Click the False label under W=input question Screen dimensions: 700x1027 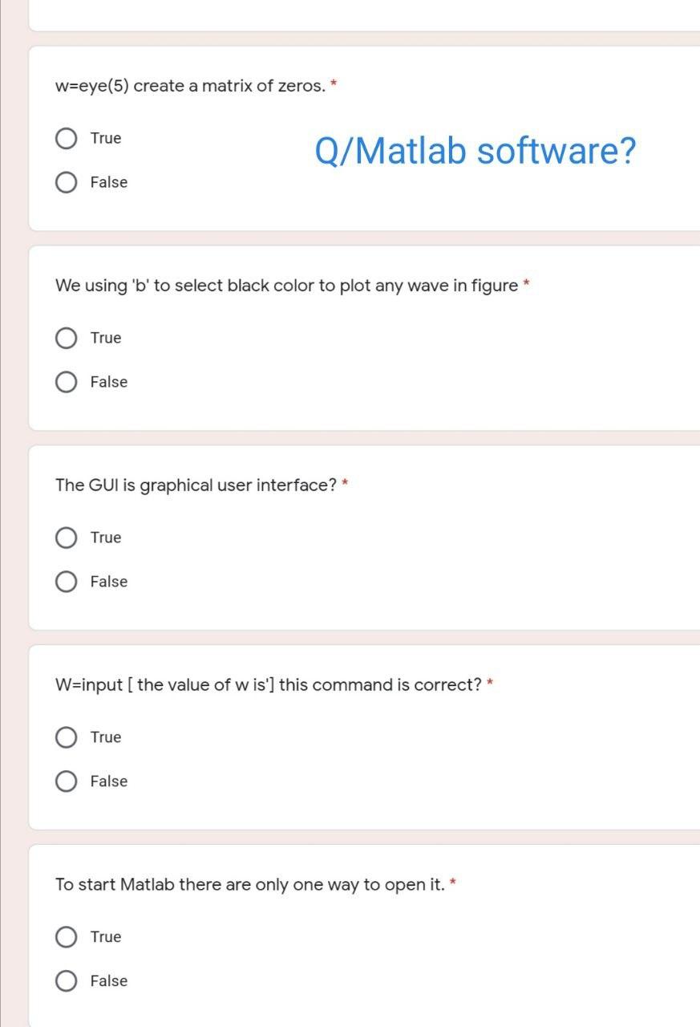click(x=109, y=781)
